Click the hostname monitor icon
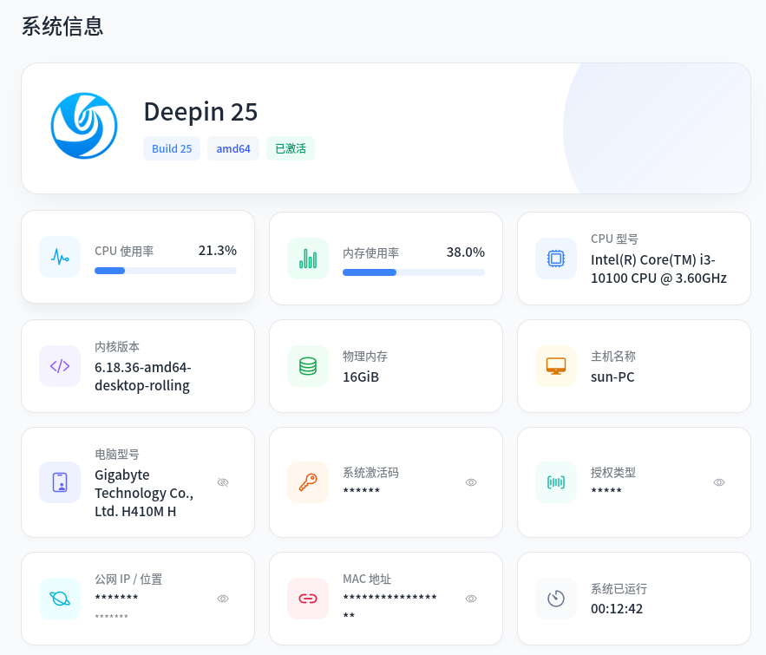This screenshot has width=766, height=655. tap(556, 366)
